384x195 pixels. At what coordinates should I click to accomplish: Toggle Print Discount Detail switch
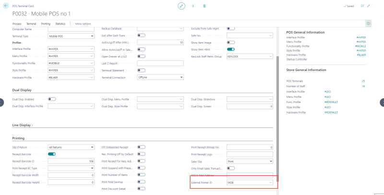tap(141, 189)
